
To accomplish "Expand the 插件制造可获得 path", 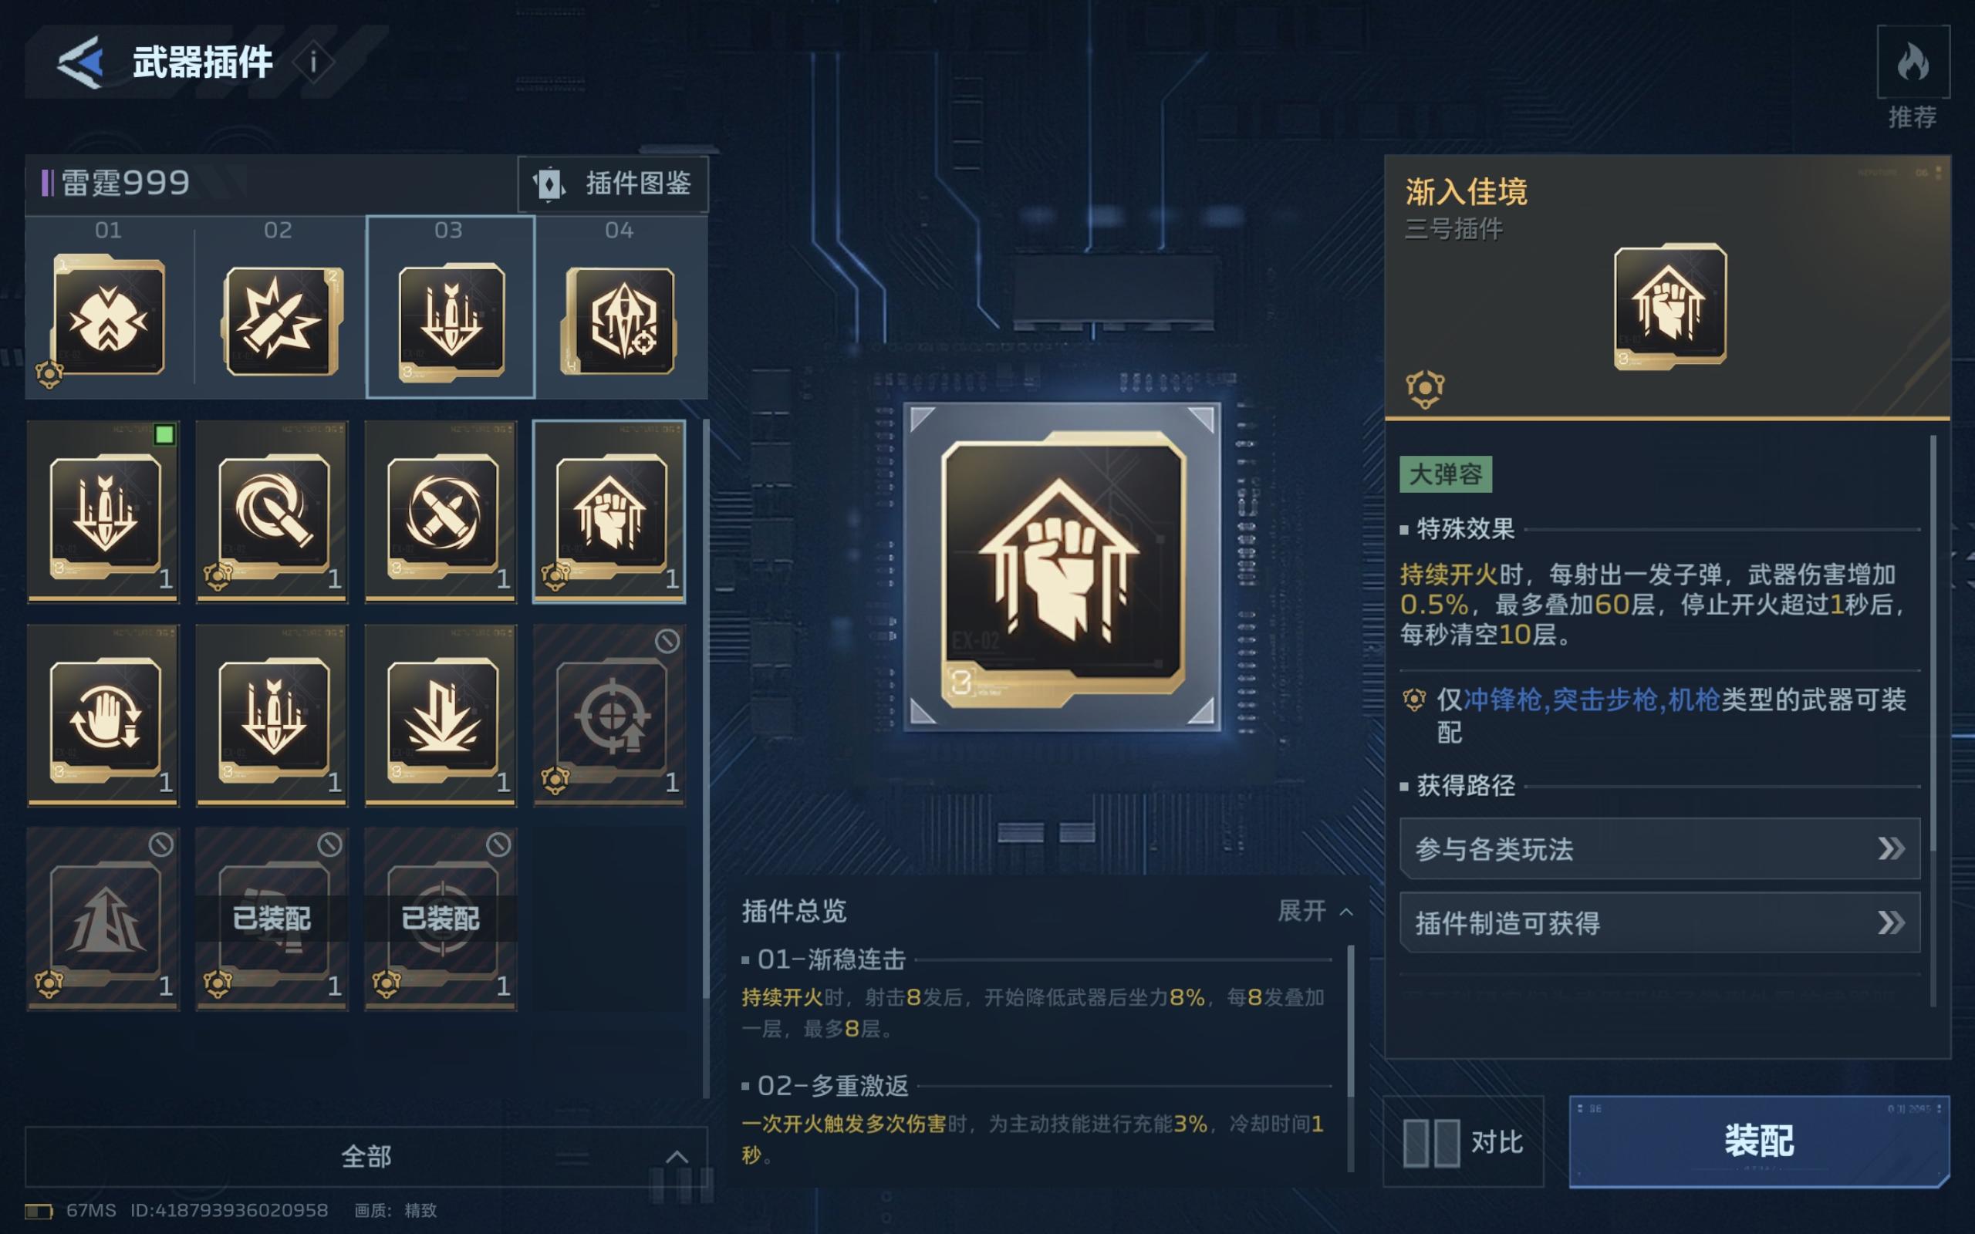I will pos(1660,923).
